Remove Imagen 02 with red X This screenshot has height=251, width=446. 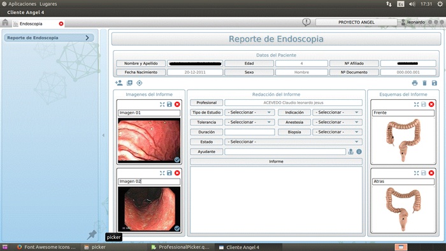(x=177, y=173)
